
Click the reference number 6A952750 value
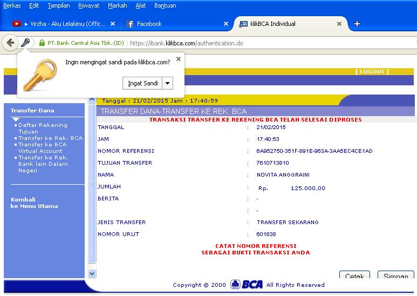click(315, 151)
